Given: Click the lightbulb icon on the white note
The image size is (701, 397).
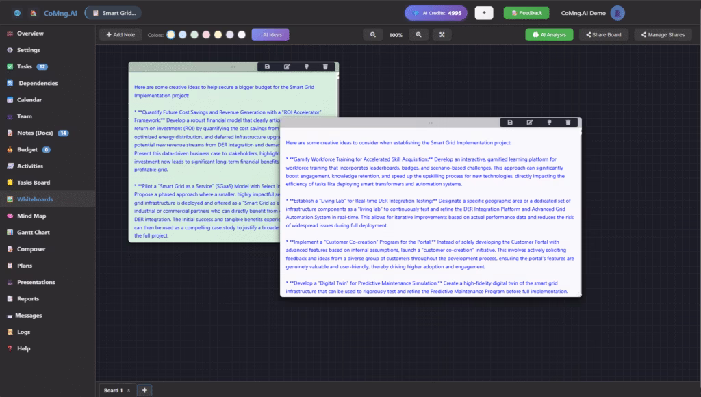Looking at the screenshot, I should pyautogui.click(x=548, y=123).
